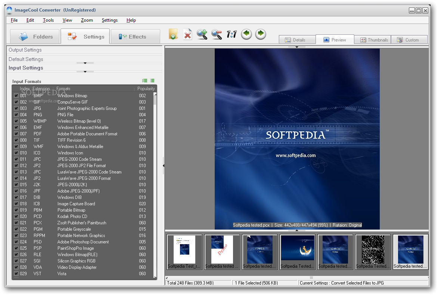438x295 pixels.
Task: Toggle the 007 PDF format checkbox
Action: [x=16, y=133]
